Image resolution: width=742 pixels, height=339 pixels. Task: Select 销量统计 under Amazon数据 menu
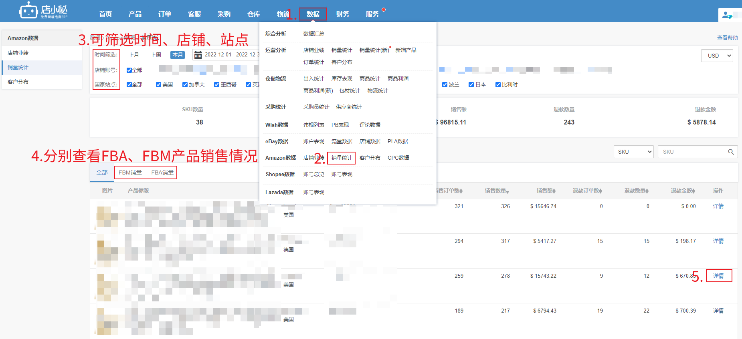[342, 158]
